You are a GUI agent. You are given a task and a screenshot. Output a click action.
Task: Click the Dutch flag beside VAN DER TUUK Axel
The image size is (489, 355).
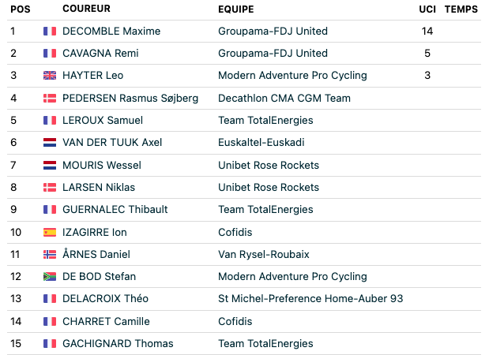pyautogui.click(x=50, y=142)
